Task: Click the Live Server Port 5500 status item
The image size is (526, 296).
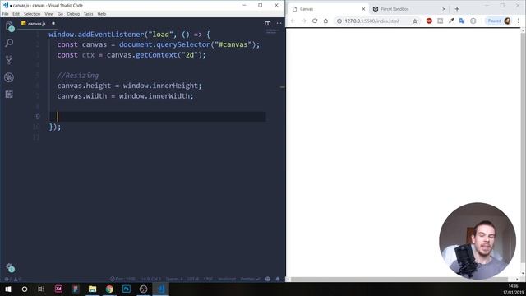Action: tap(122, 279)
